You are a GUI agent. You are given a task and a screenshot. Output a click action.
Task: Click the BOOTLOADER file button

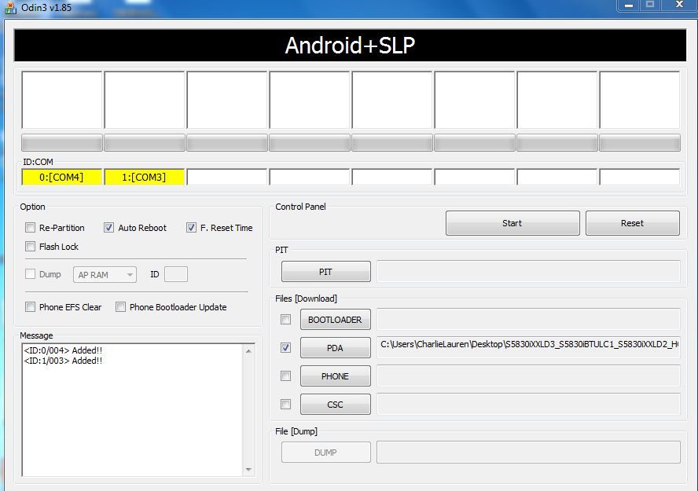335,319
